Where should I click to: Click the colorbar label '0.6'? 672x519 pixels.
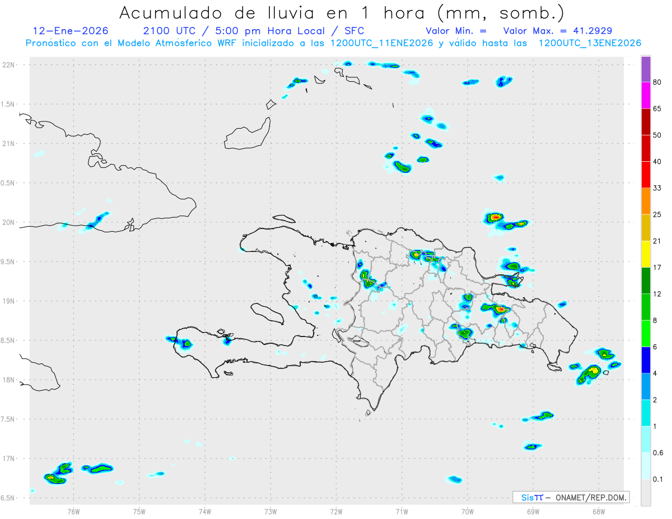(x=659, y=452)
